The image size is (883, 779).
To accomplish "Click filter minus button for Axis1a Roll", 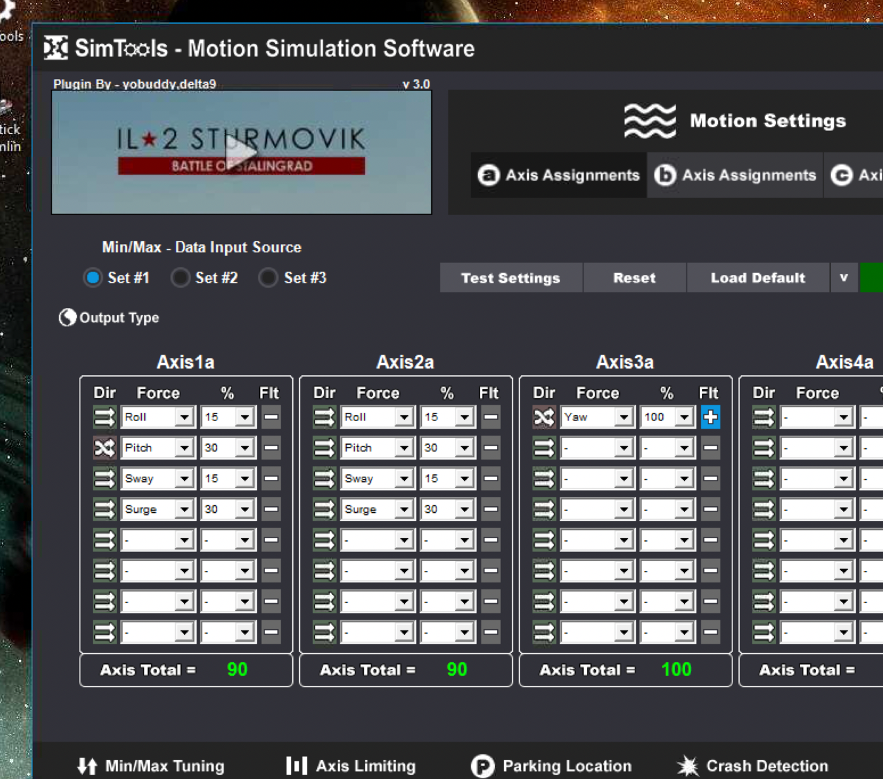I will (271, 417).
